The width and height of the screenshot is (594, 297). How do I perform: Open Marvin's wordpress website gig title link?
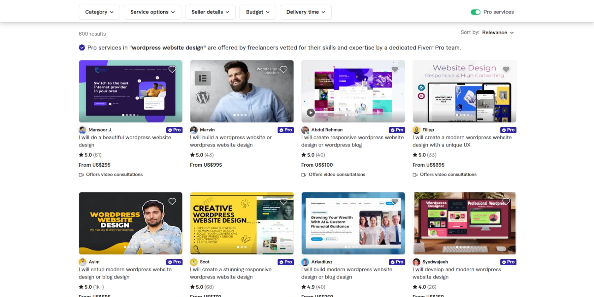[x=231, y=141]
